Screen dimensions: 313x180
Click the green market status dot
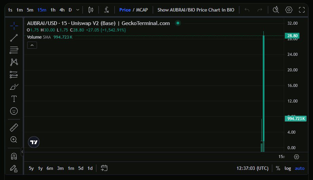[178, 23]
